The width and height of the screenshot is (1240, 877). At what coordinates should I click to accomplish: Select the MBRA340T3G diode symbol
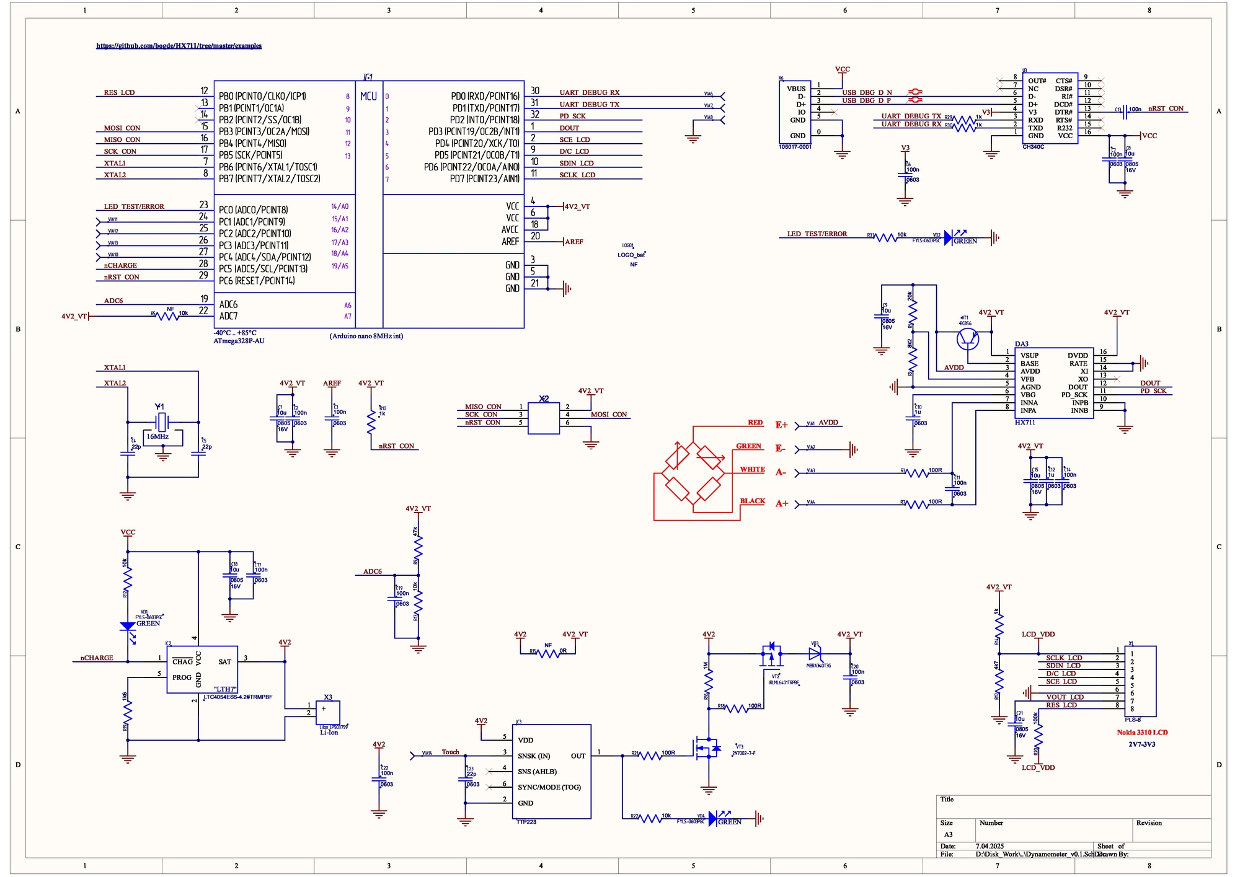pyautogui.click(x=815, y=654)
